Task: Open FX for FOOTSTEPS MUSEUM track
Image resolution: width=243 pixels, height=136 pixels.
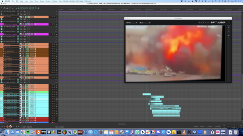Action: 27,24
